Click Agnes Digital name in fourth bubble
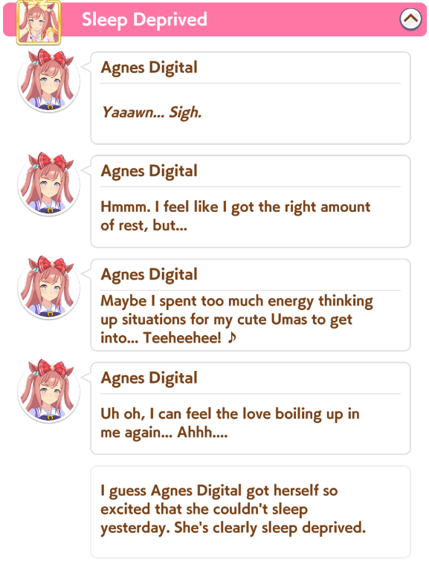This screenshot has height=579, width=429. pyautogui.click(x=149, y=378)
